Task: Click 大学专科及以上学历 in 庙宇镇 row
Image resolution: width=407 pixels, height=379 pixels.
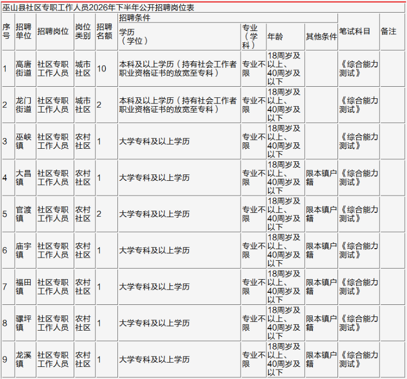Action: pos(154,250)
